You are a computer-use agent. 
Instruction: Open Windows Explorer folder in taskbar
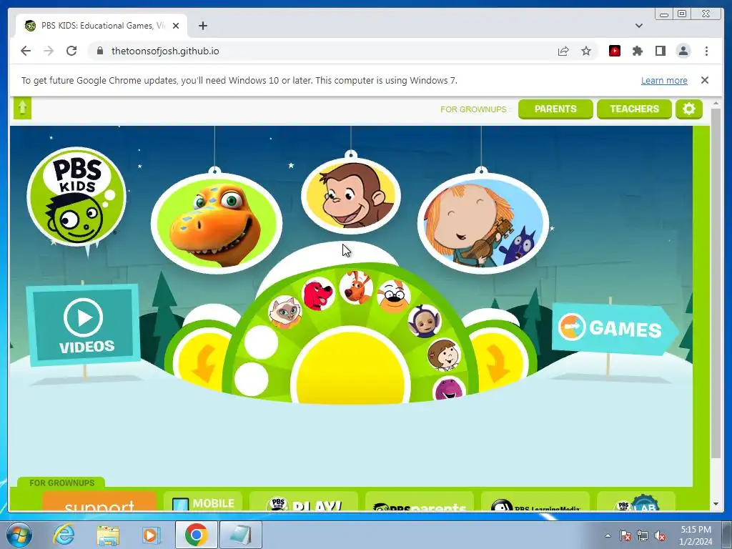108,535
